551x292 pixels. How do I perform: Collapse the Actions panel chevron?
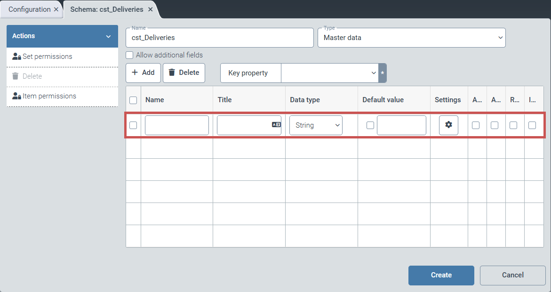[x=108, y=36]
